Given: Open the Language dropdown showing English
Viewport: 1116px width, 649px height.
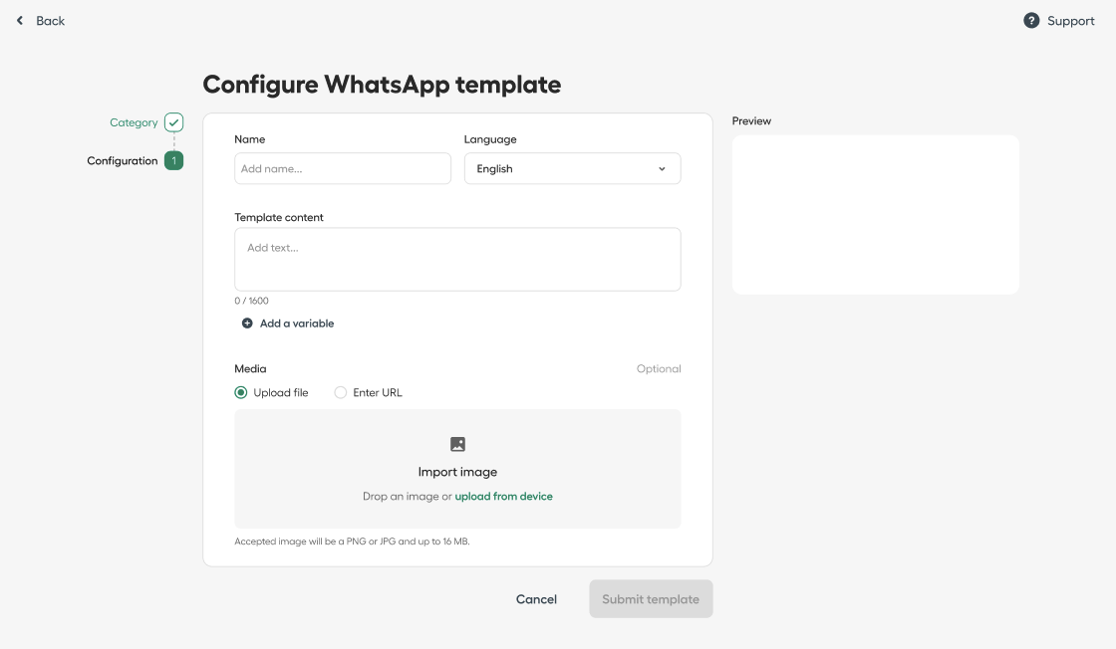Looking at the screenshot, I should pyautogui.click(x=572, y=168).
